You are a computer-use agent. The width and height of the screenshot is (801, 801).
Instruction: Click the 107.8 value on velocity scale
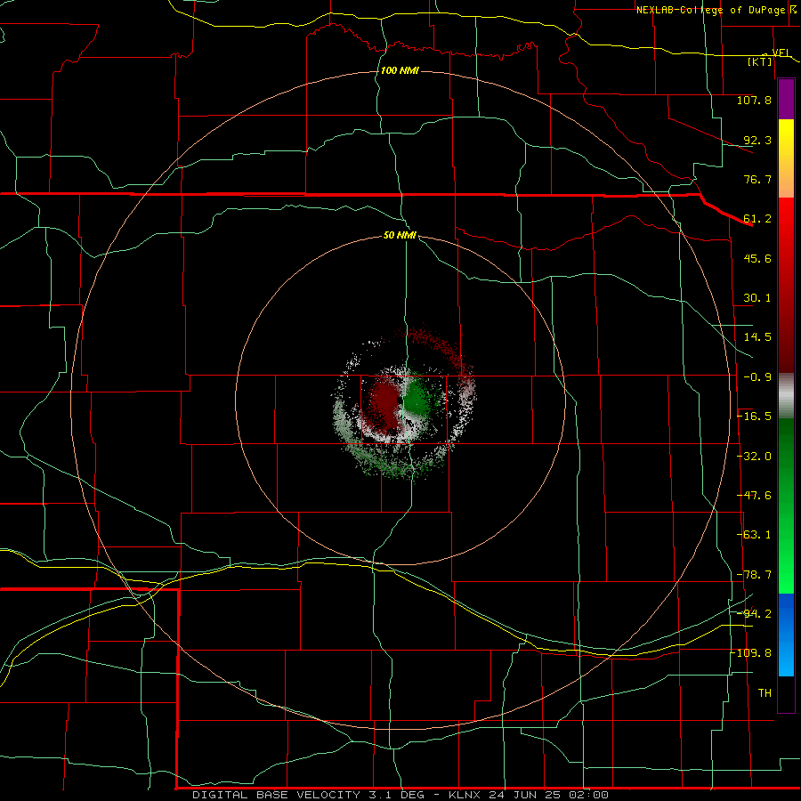coord(754,100)
